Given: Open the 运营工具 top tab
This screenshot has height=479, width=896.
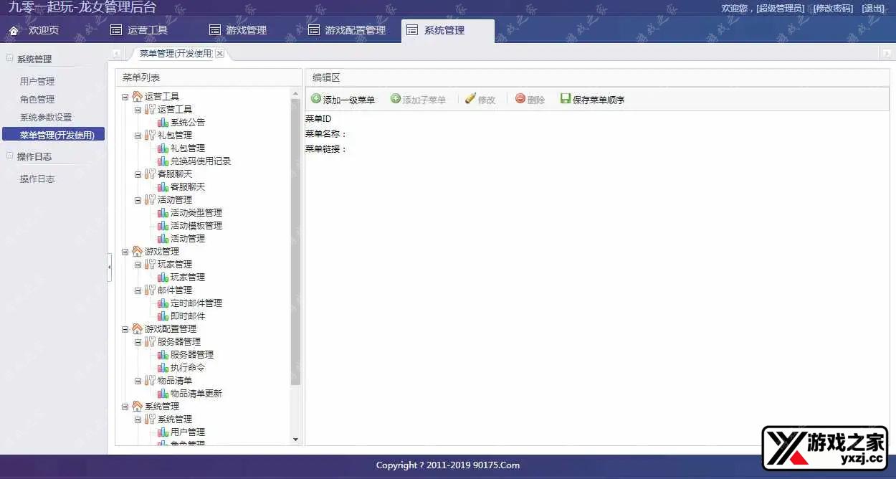Looking at the screenshot, I should (x=140, y=31).
